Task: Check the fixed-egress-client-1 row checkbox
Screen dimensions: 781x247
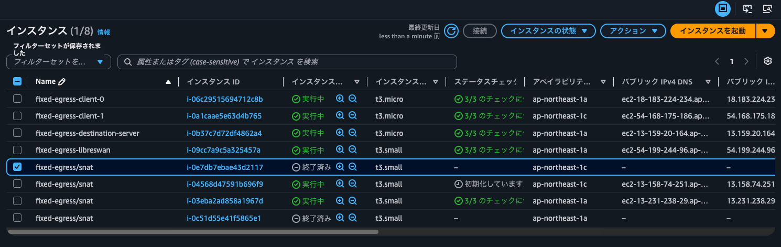Action: [x=17, y=115]
